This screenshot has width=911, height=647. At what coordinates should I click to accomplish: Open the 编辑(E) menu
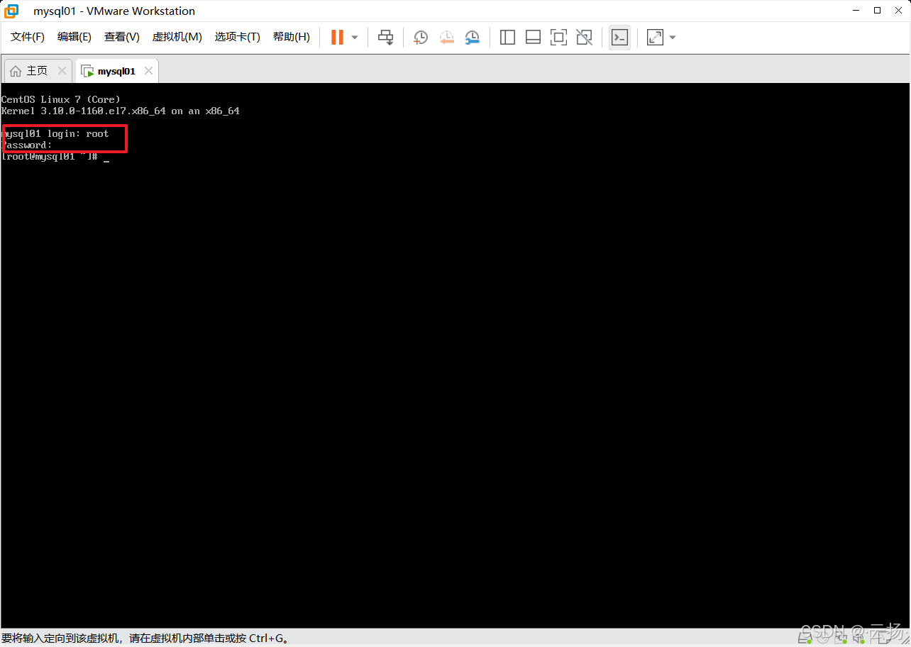74,37
